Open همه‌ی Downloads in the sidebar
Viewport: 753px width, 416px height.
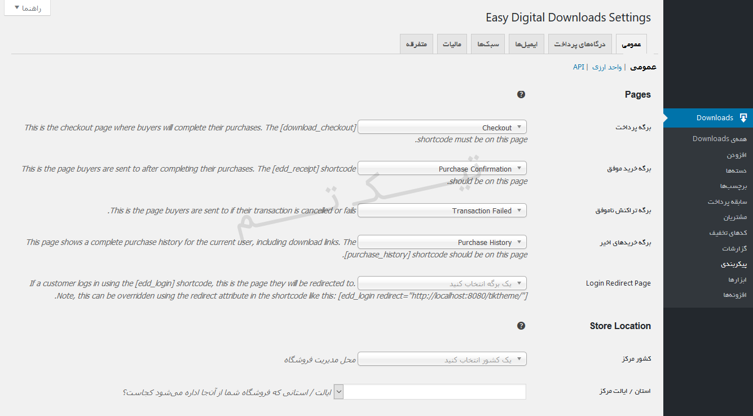pos(720,139)
